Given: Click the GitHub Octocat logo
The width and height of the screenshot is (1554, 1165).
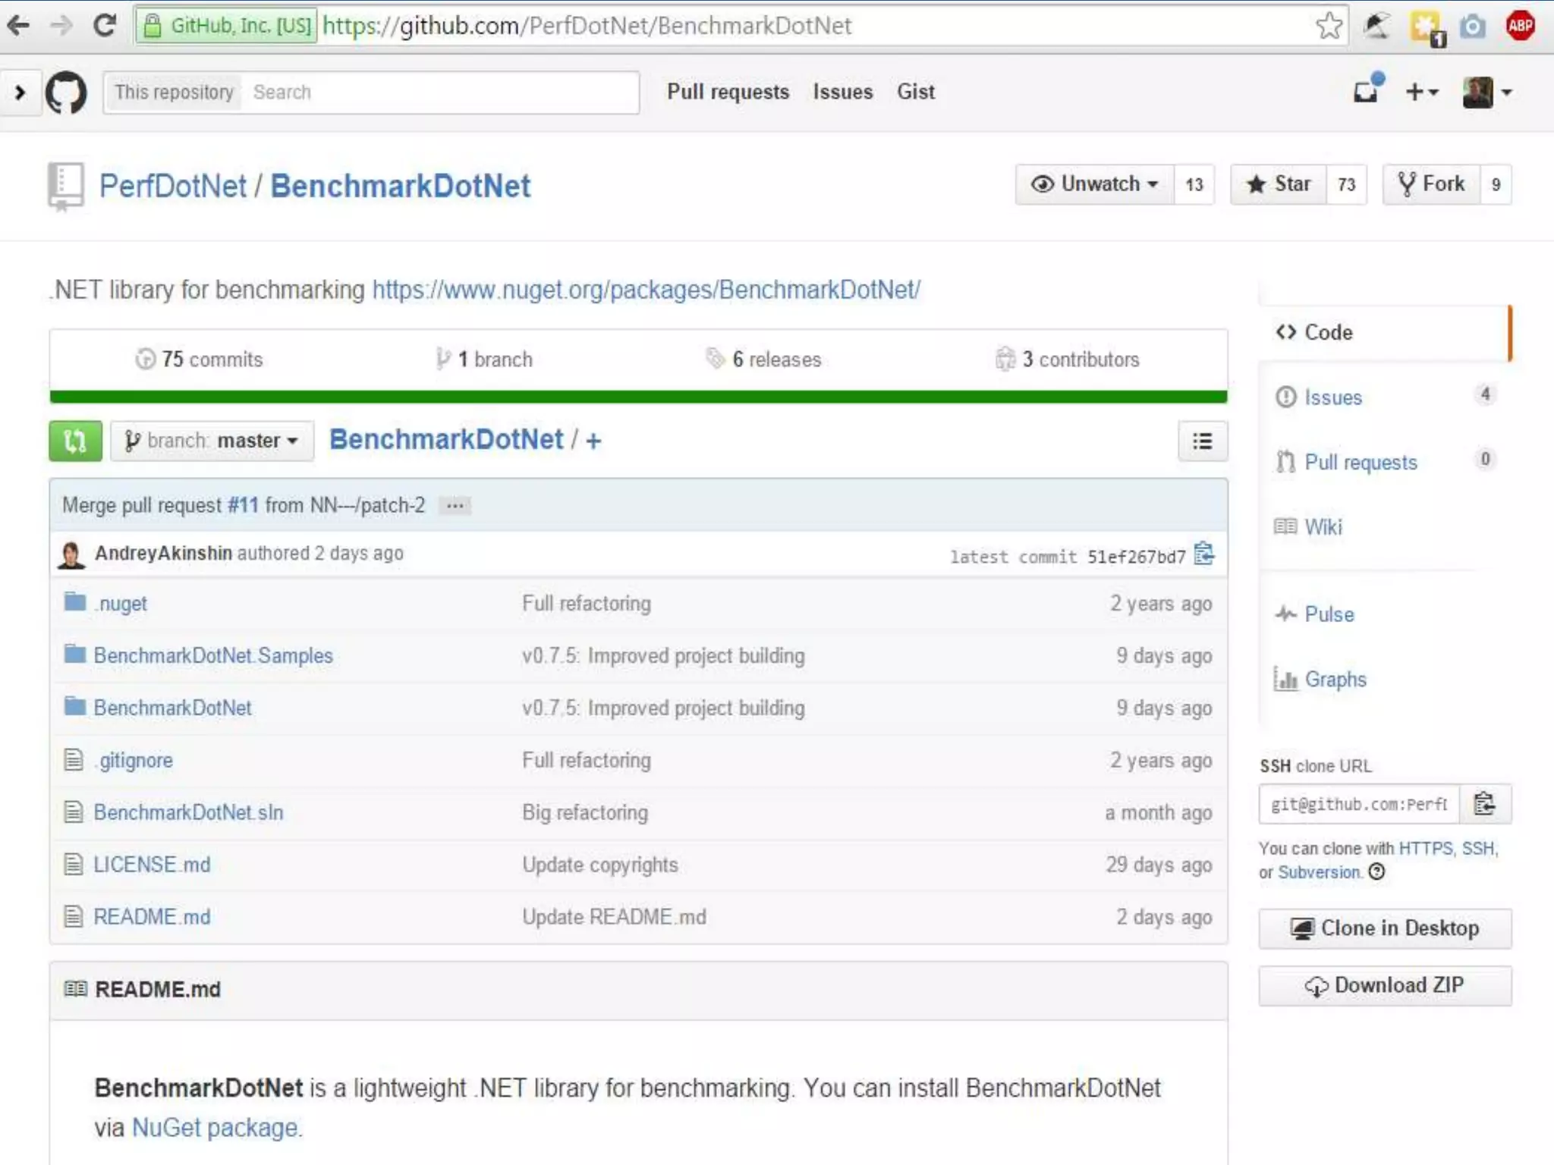Looking at the screenshot, I should point(66,93).
